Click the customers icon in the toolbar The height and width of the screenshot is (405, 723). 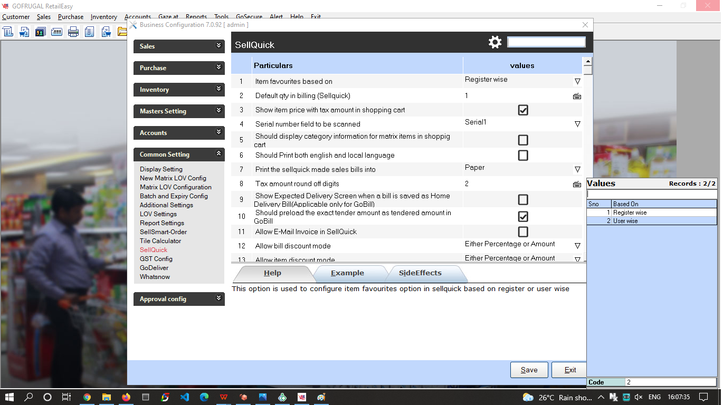40,32
